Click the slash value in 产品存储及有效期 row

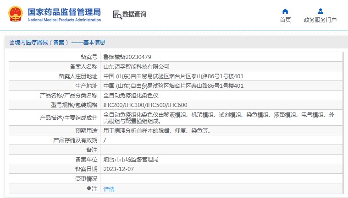pos(105,140)
